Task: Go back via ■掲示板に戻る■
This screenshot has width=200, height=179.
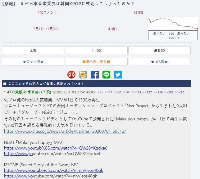Action: [x=96, y=62]
